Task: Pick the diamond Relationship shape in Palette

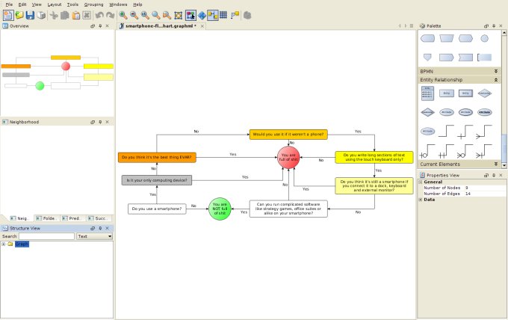Action: pyautogui.click(x=484, y=93)
